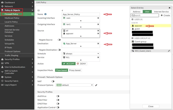
Task: Enable the AntiVirus toggle
Action: (58, 96)
